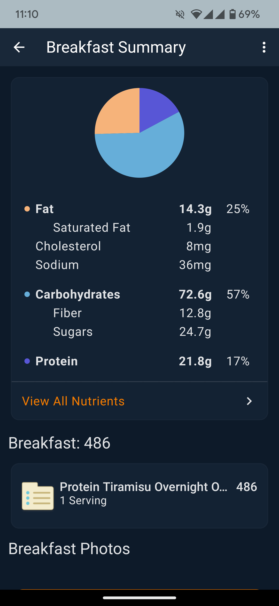279x606 pixels.
Task: Tap the back arrow icon
Action: coord(19,47)
